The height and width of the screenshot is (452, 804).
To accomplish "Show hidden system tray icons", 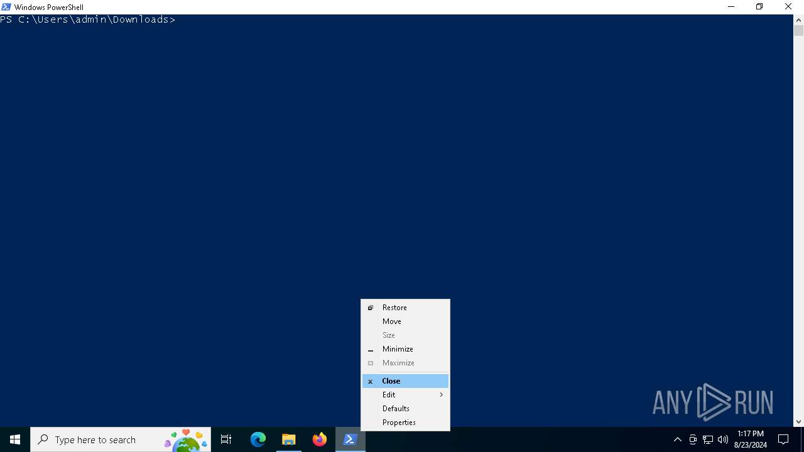I will pyautogui.click(x=677, y=439).
